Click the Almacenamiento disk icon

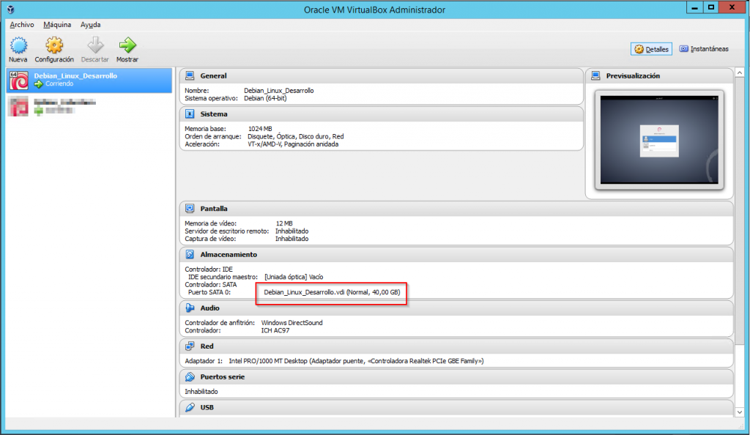pos(190,254)
